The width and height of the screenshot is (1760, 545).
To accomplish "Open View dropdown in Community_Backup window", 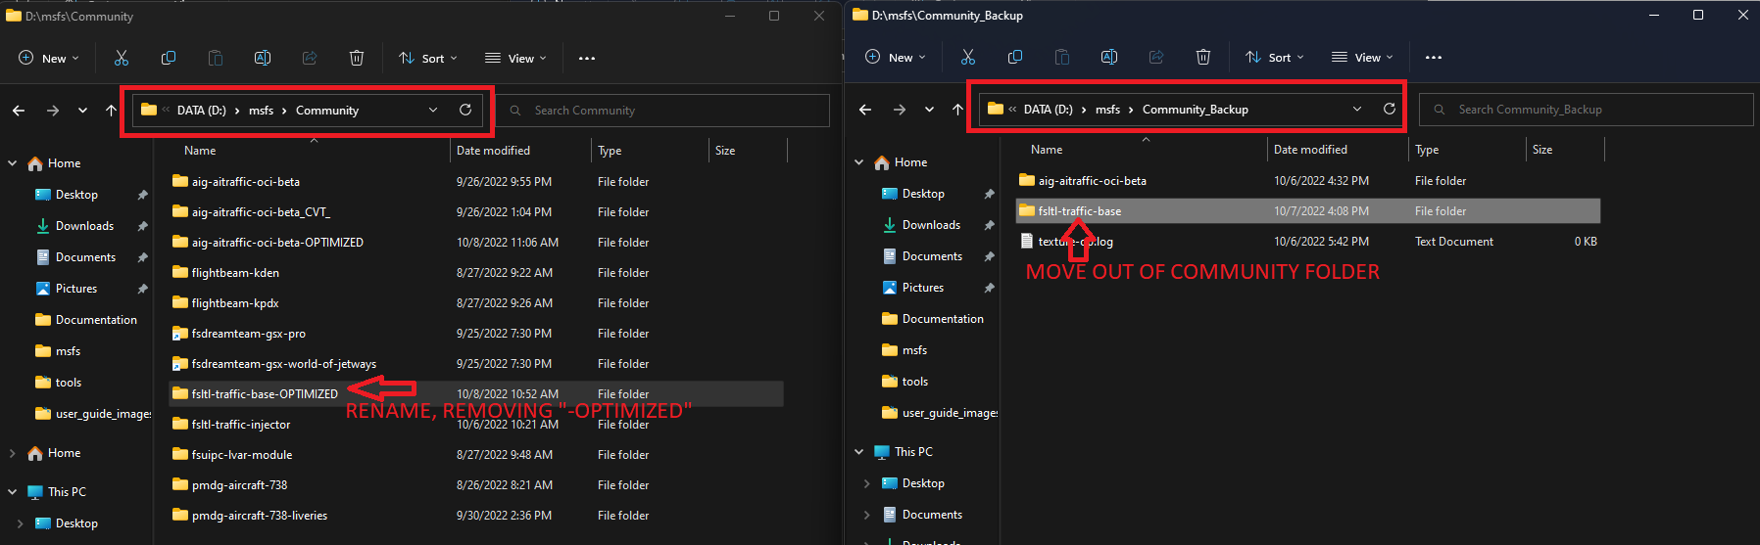I will [x=1362, y=58].
